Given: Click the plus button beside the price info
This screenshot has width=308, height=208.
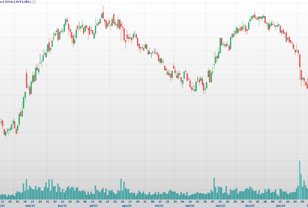Looking at the screenshot, I should pos(34,2).
